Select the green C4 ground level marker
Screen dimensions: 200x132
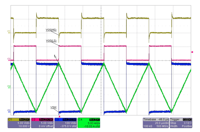[9, 87]
